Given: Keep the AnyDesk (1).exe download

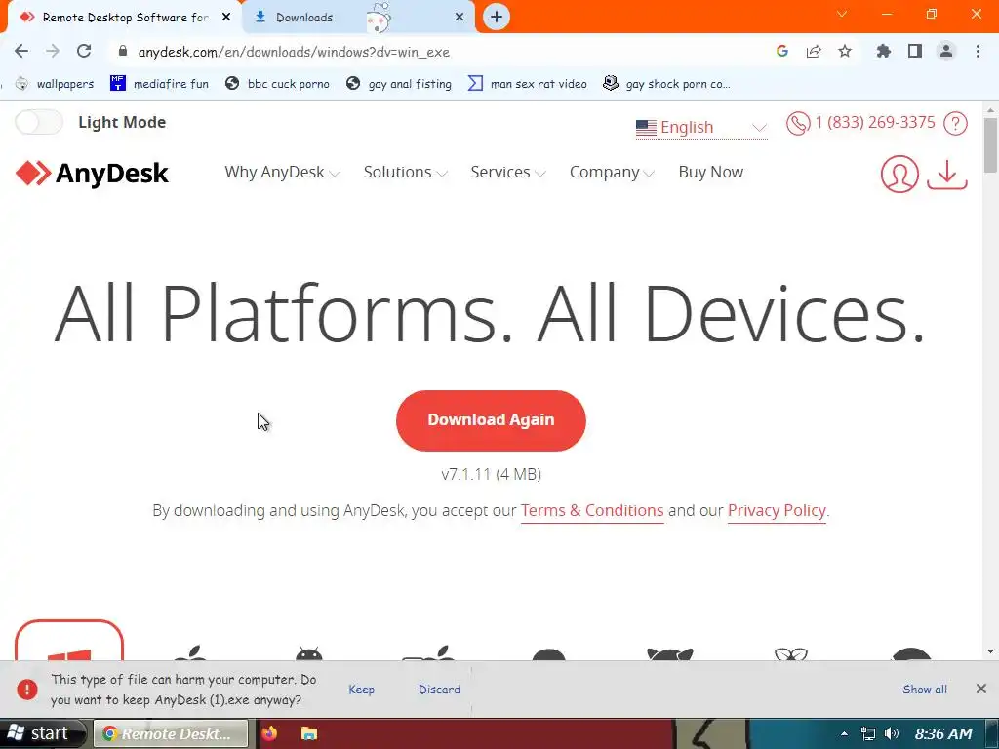Looking at the screenshot, I should click(361, 690).
